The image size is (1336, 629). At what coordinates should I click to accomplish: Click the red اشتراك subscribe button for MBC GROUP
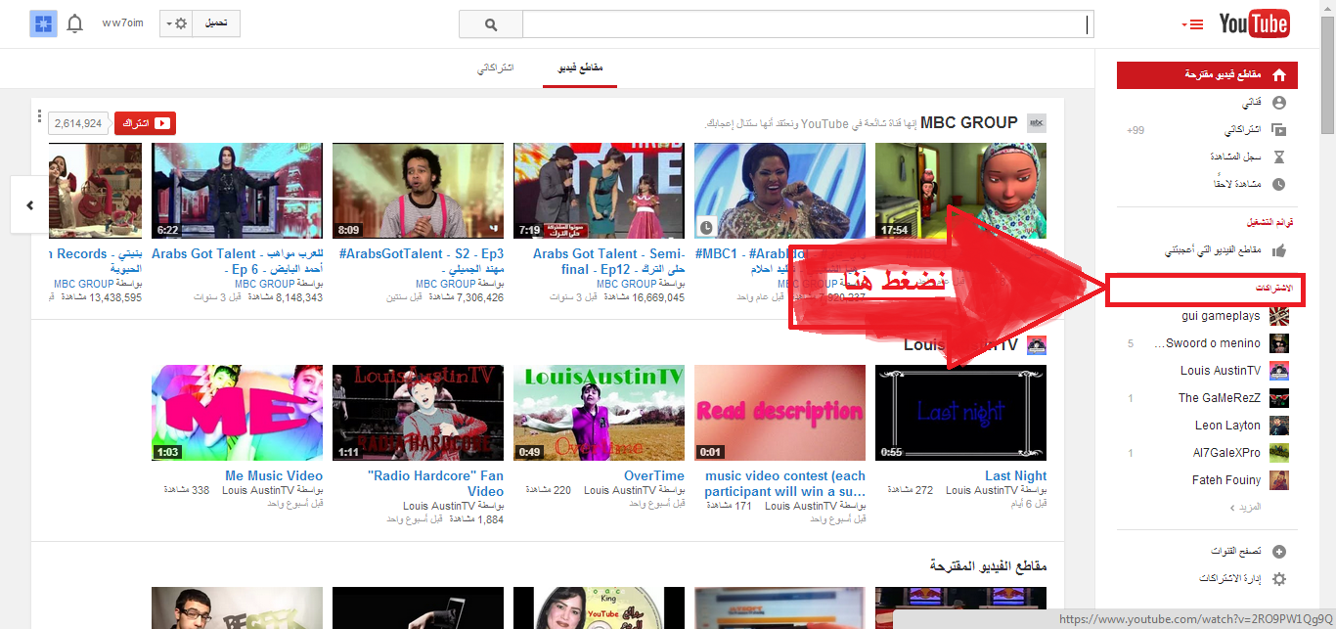145,123
